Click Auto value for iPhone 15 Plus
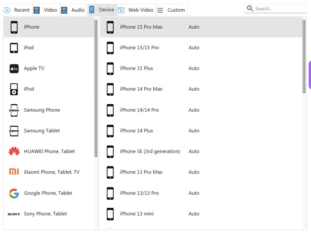This screenshot has width=311, height=232. (194, 68)
